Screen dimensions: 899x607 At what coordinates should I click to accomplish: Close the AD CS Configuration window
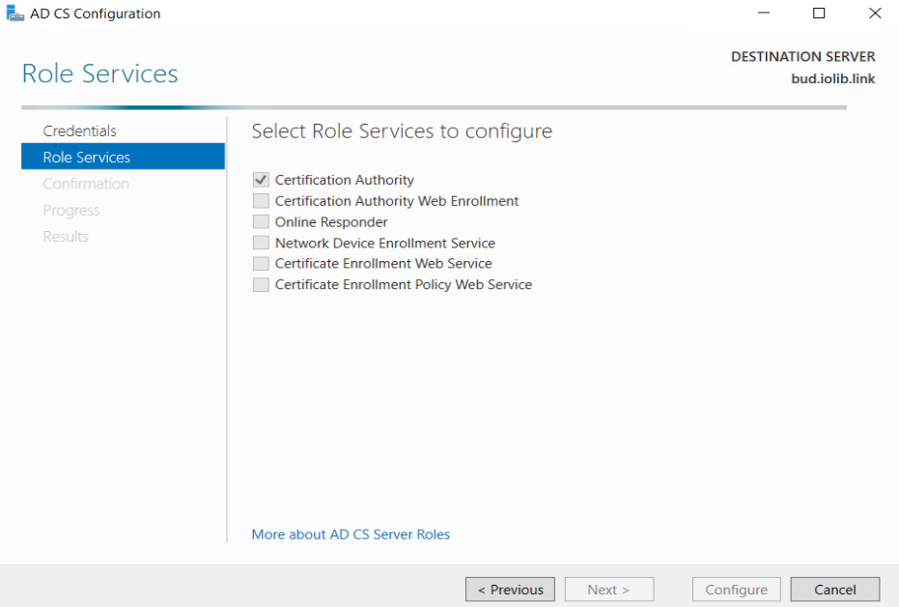pyautogui.click(x=875, y=13)
